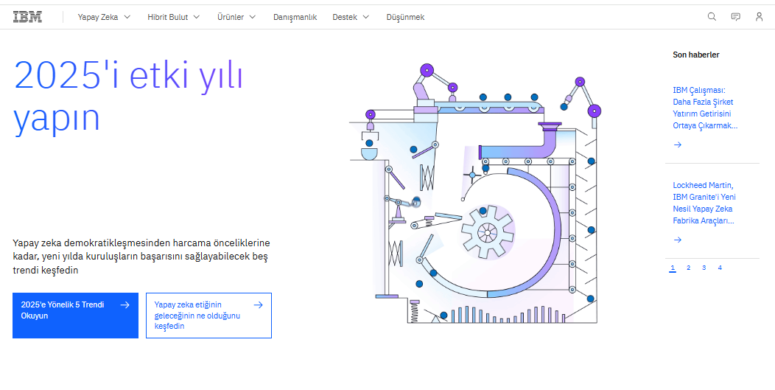
Task: Click arrow under IBM Çalışması news
Action: pos(678,144)
